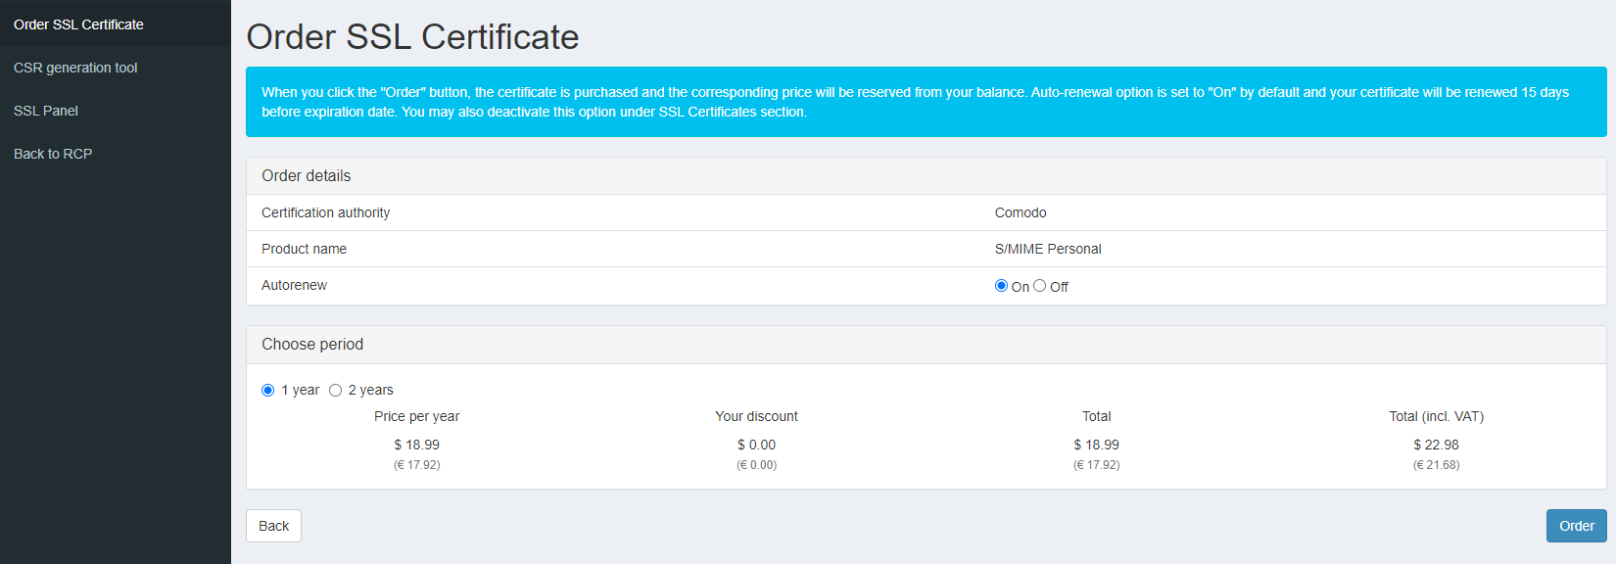Click the blue Order button
Screen dimensions: 1616x564
tap(1576, 526)
